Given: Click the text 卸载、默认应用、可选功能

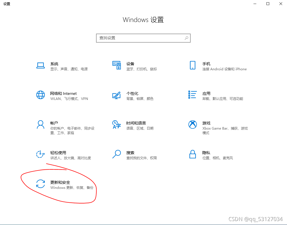Looking at the screenshot, I should [223, 99].
